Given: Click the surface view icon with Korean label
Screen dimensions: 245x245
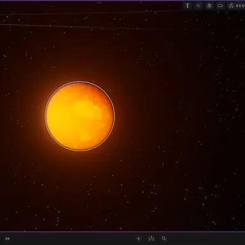Looking at the screenshot, I should coord(236,6).
